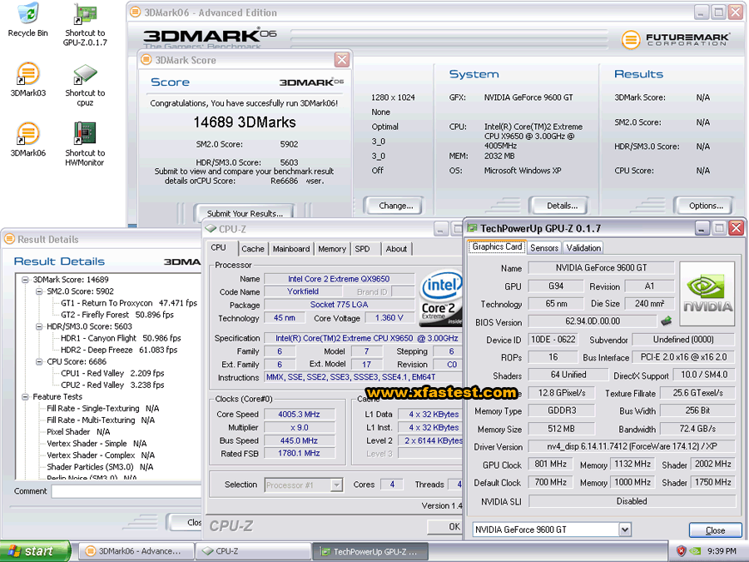
Task: Click OK button in CPU-Z
Action: (445, 527)
